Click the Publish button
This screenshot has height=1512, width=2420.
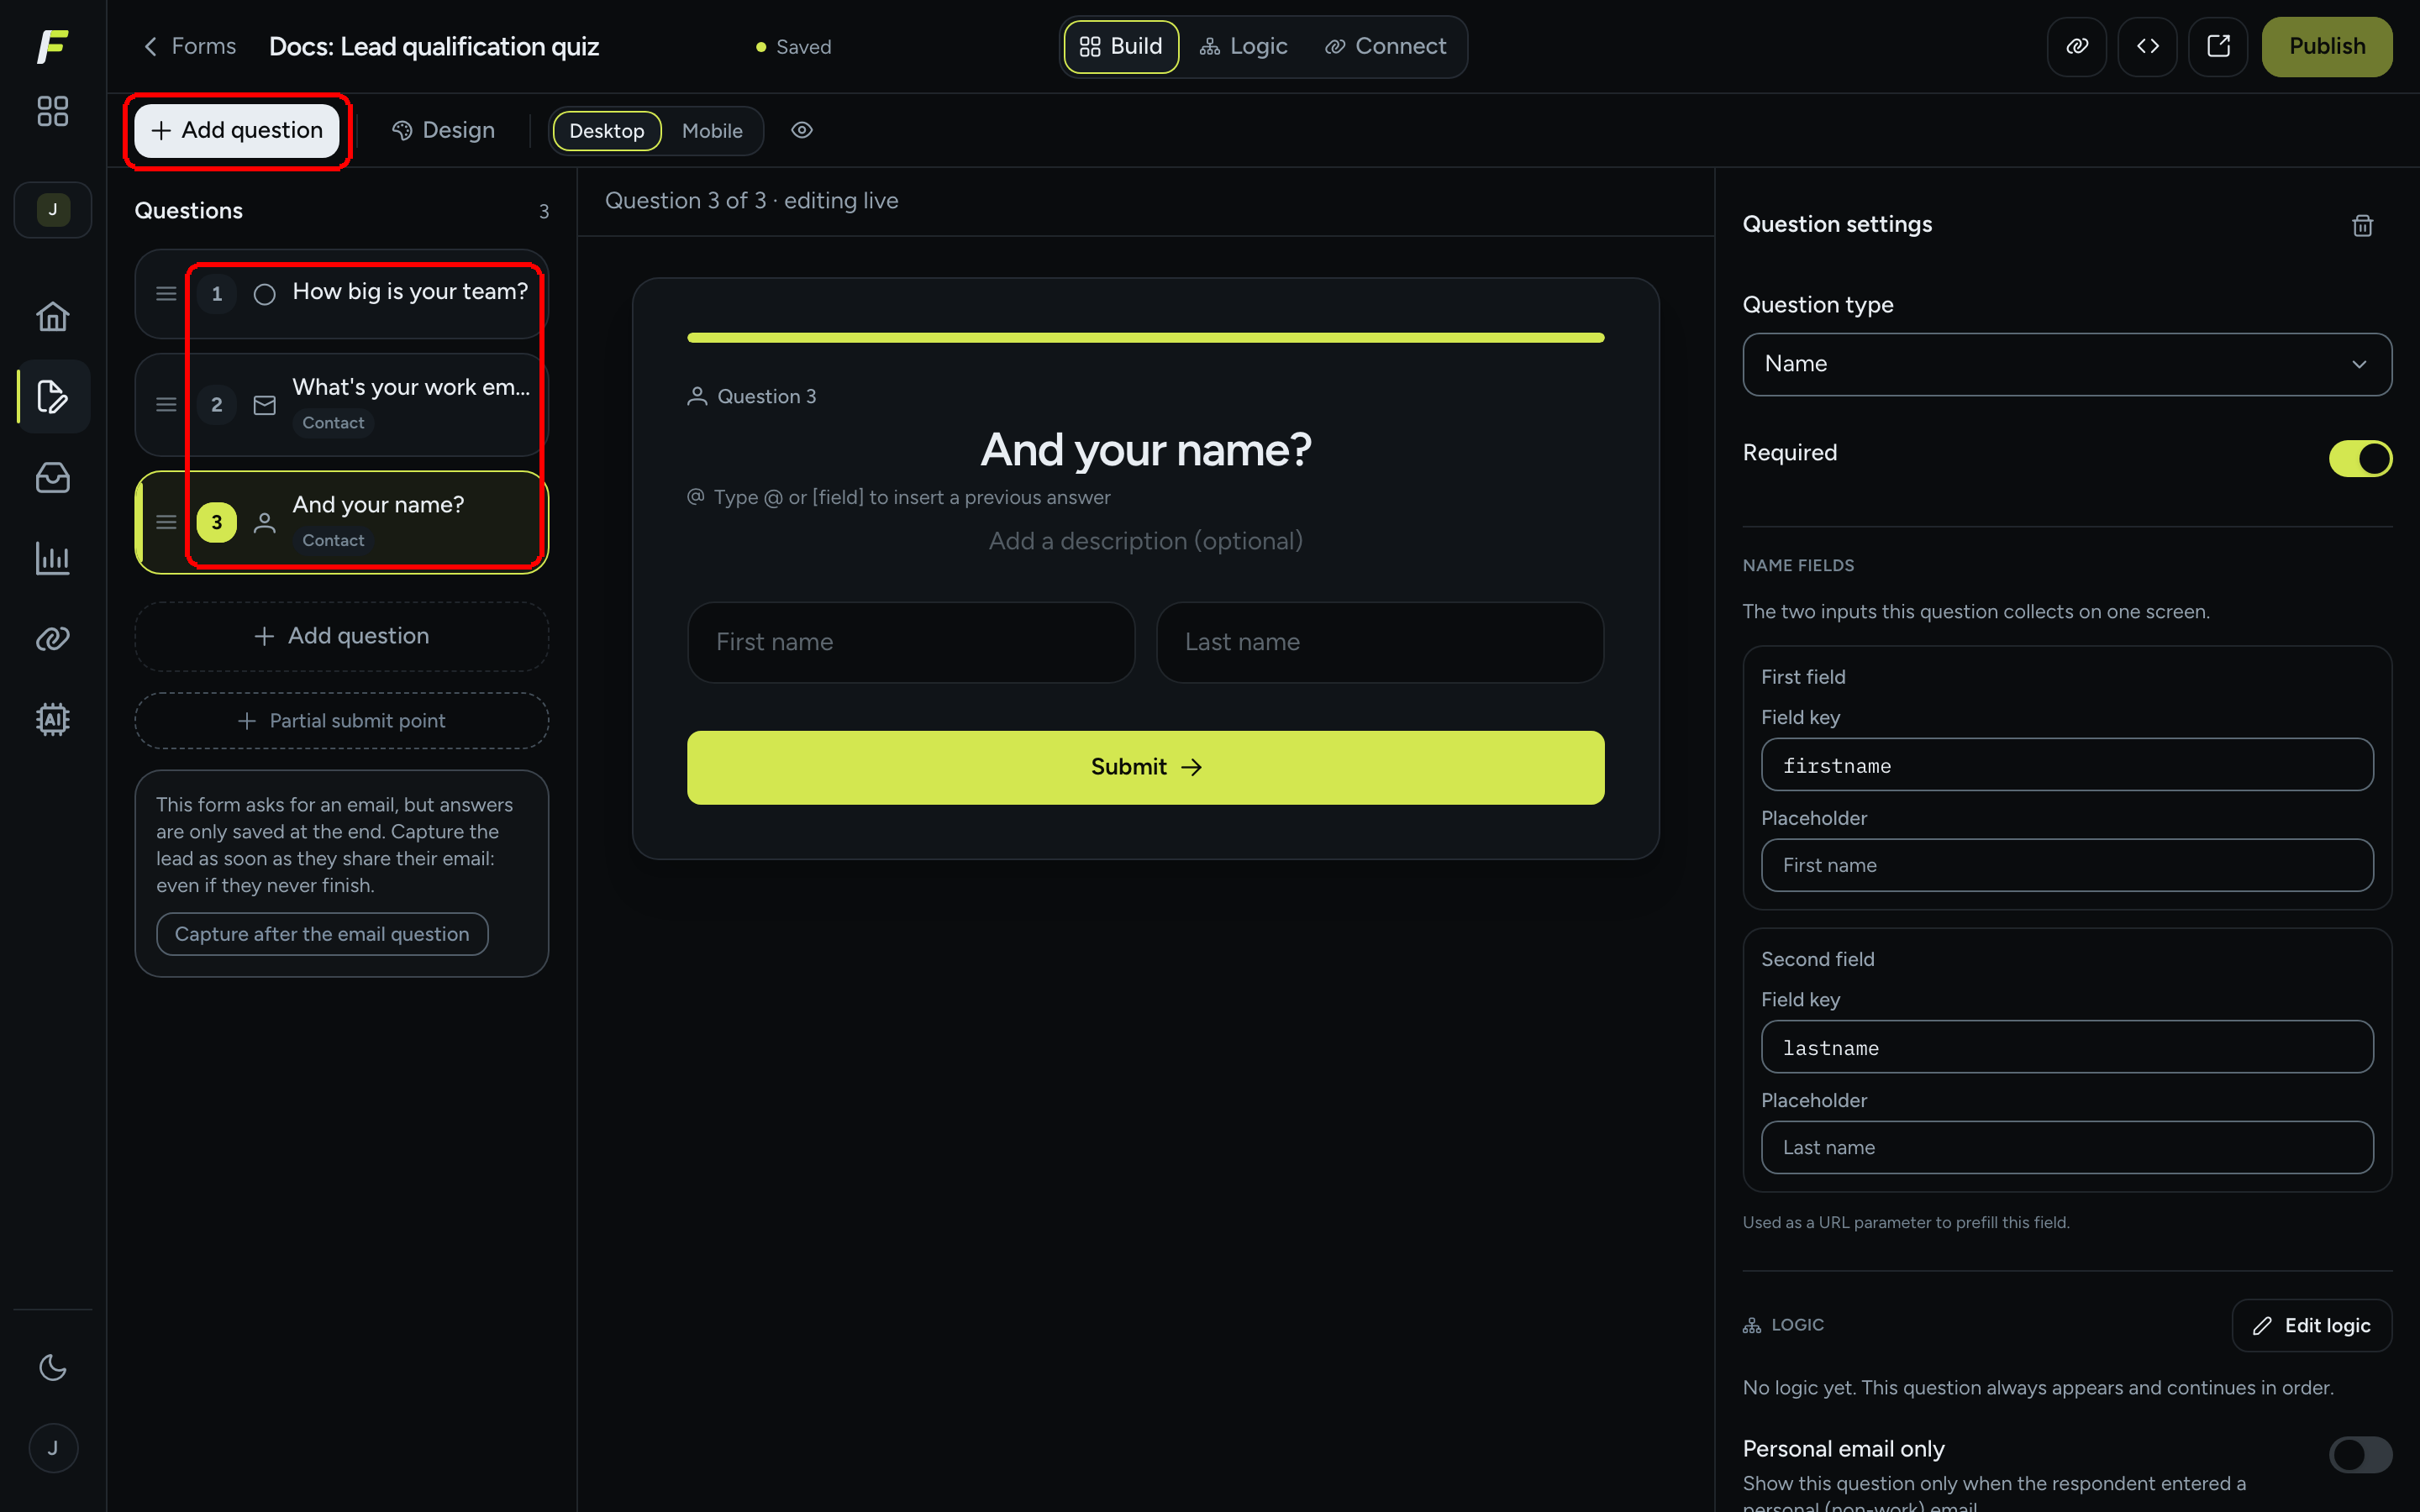click(2327, 46)
